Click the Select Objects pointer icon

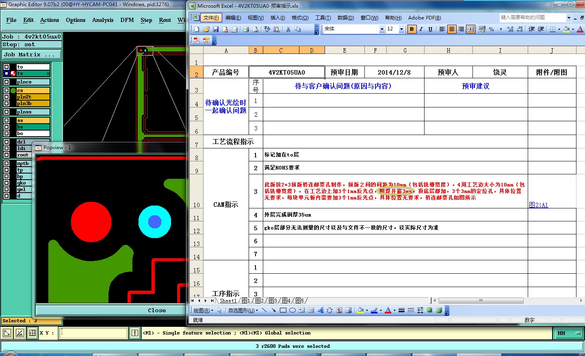(x=220, y=311)
